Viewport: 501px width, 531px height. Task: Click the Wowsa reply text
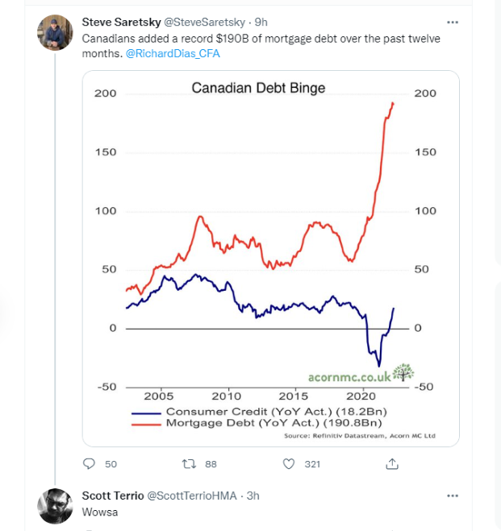pos(100,512)
